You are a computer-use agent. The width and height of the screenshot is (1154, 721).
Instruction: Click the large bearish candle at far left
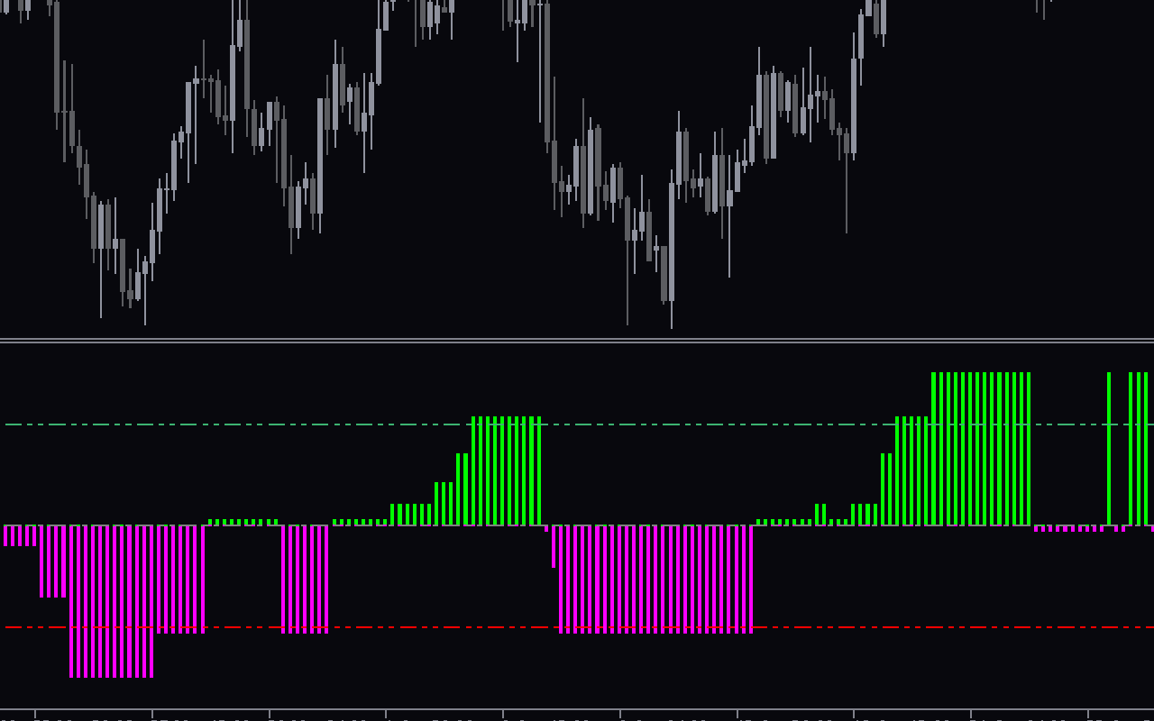point(57,57)
